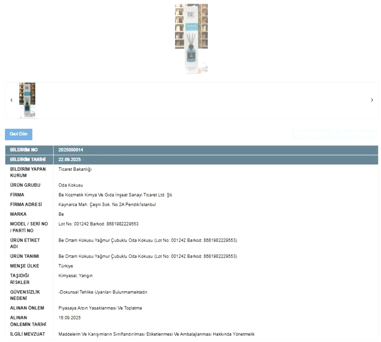
Task: Select the product description in the ÜRÜN TANIMI row
Action: [148, 257]
